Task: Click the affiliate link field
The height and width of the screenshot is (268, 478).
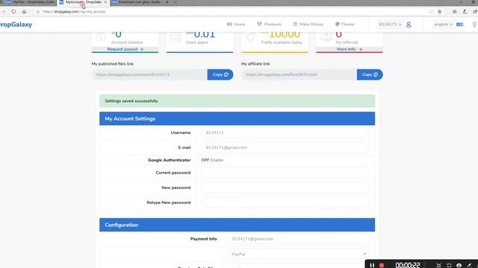Action: [x=299, y=74]
